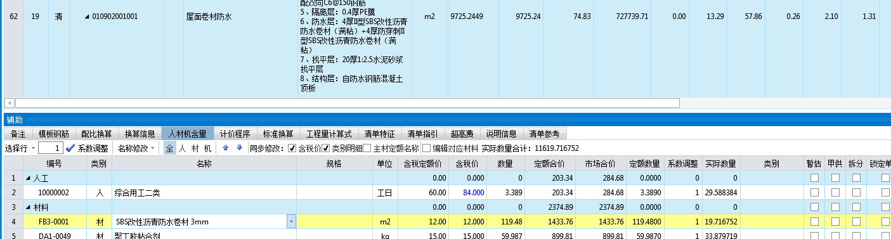This screenshot has height=239, width=891.
Task: Enable the 主材定额名称 checkbox
Action: tap(367, 148)
